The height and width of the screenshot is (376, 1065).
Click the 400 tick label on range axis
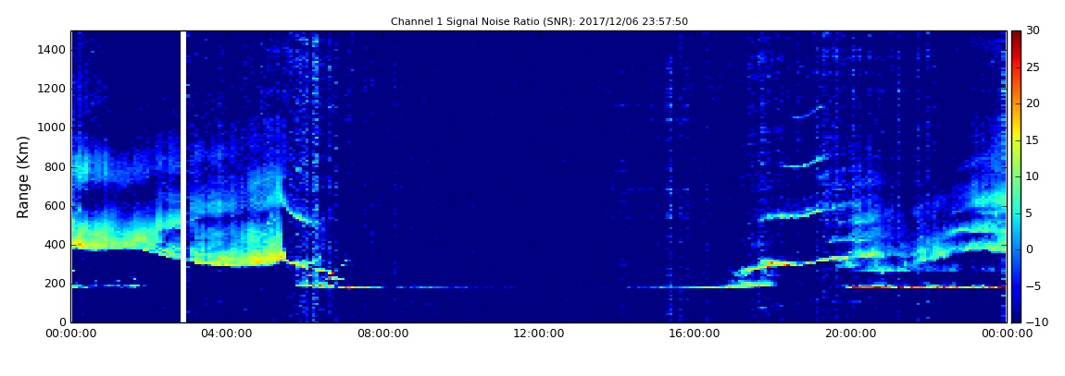click(x=56, y=245)
